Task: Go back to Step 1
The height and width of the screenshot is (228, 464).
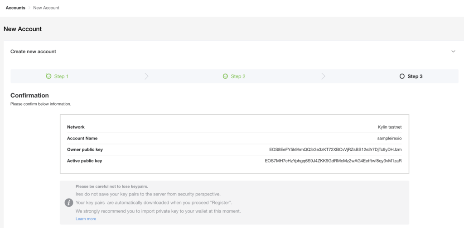Action: [x=61, y=76]
